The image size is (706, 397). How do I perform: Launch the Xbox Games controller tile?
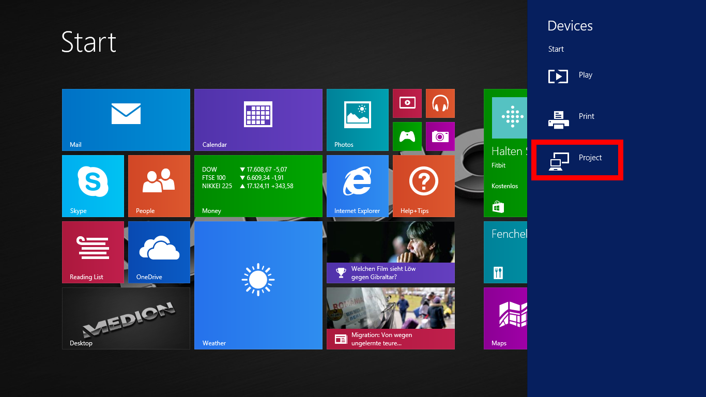(x=407, y=136)
